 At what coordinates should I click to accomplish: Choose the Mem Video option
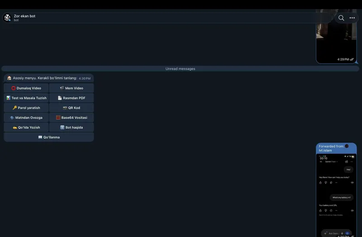tap(71, 88)
